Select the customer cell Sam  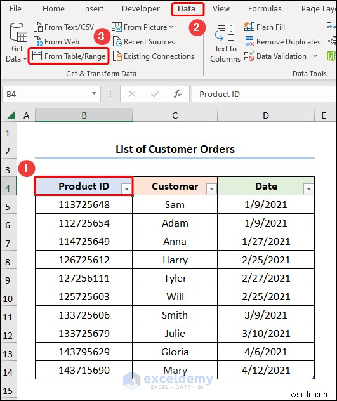click(x=175, y=204)
